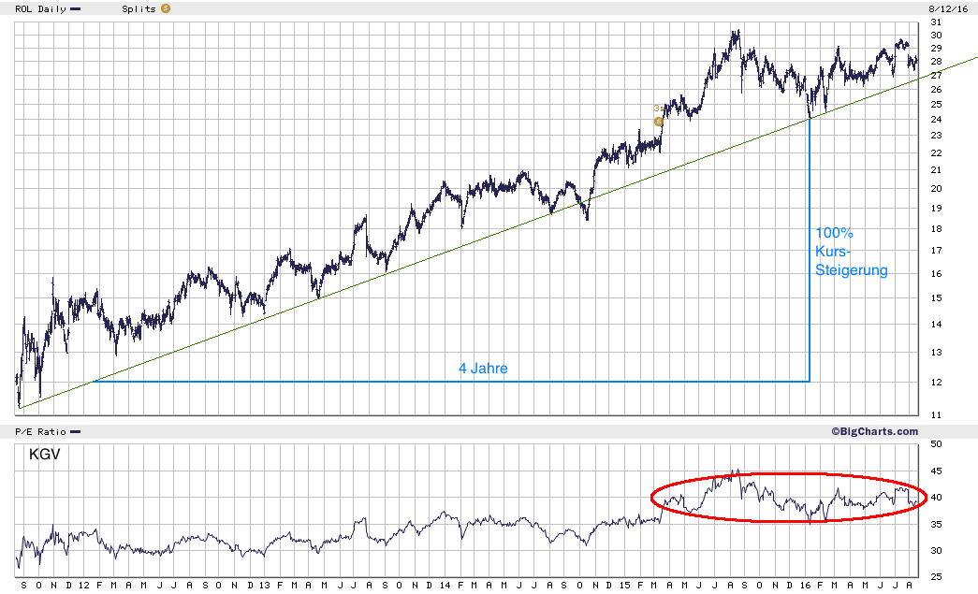Image resolution: width=978 pixels, height=594 pixels.
Task: Click the 45 value on P/E axis
Action: (936, 471)
